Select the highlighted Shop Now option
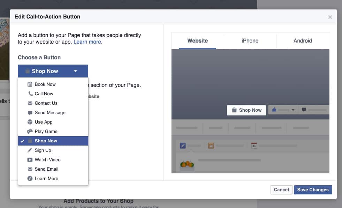This screenshot has width=342, height=208. [53, 141]
